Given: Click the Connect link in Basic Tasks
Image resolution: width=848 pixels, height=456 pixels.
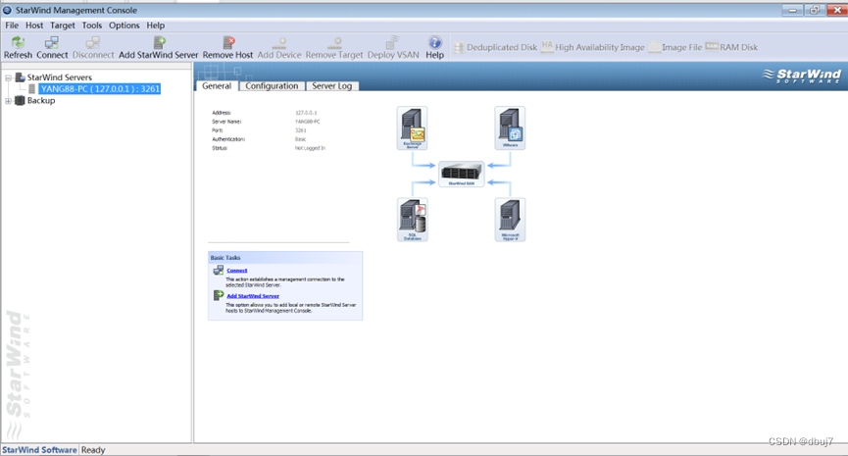Looking at the screenshot, I should click(x=237, y=271).
